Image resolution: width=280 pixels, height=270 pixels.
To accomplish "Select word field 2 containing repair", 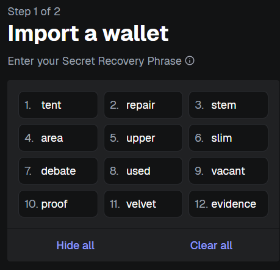I will (x=143, y=105).
